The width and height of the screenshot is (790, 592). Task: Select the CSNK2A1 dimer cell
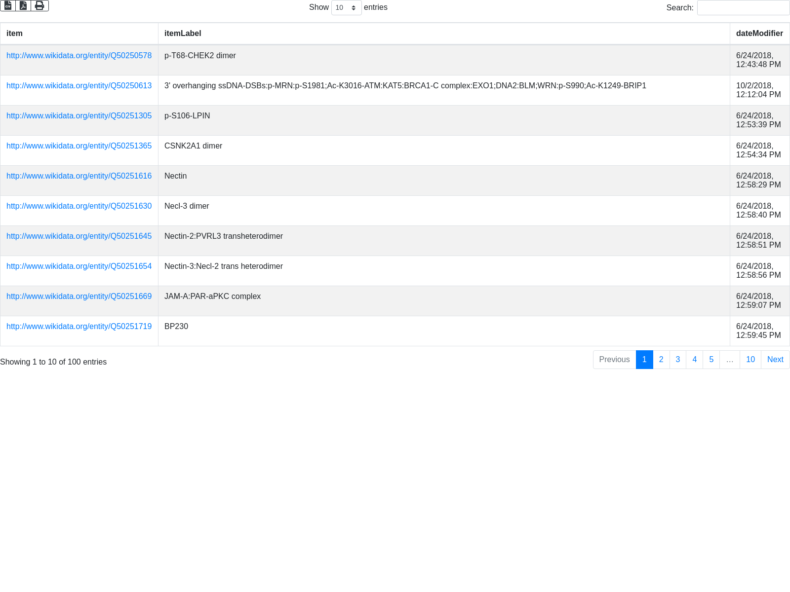(x=444, y=150)
